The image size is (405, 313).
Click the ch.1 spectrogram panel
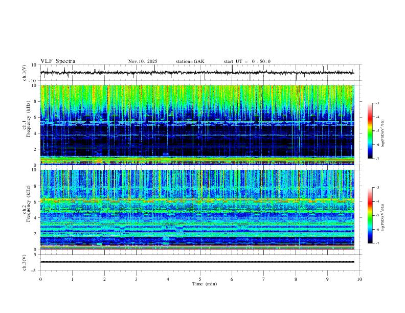pyautogui.click(x=197, y=125)
